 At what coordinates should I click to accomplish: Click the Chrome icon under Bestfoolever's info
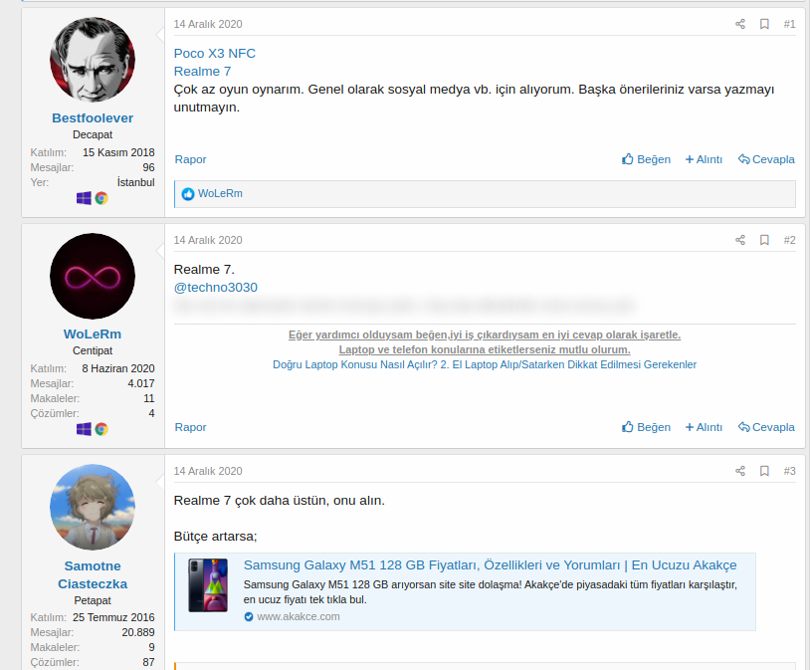[x=101, y=198]
